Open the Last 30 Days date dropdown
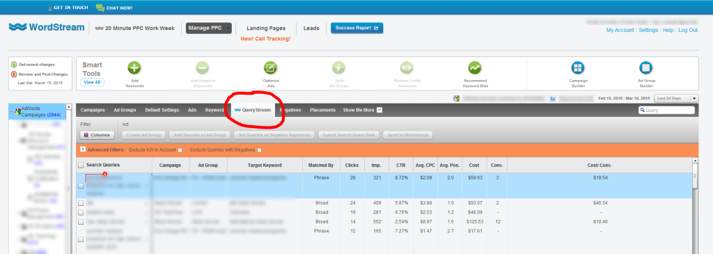This screenshot has width=713, height=254. tap(675, 99)
